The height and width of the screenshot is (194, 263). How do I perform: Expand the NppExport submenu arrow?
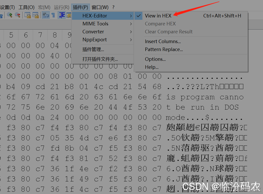[x=131, y=40]
